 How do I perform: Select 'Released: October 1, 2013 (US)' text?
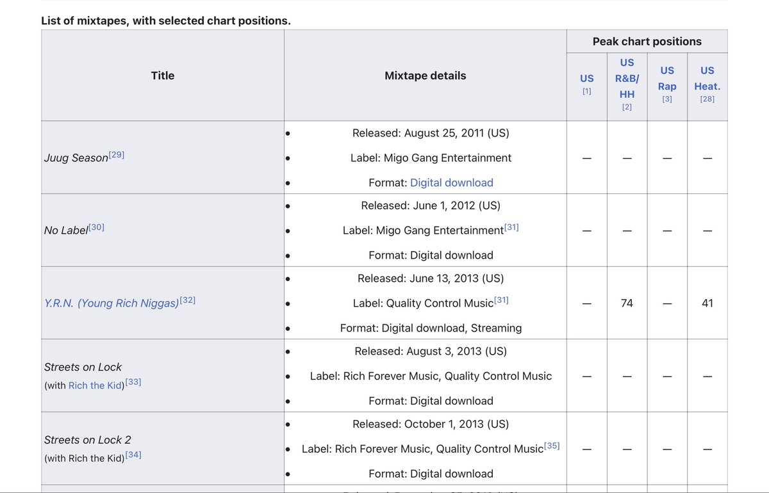[x=431, y=424]
